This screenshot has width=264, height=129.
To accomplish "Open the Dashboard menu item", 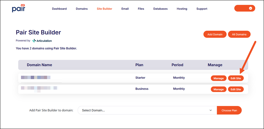I will [59, 9].
